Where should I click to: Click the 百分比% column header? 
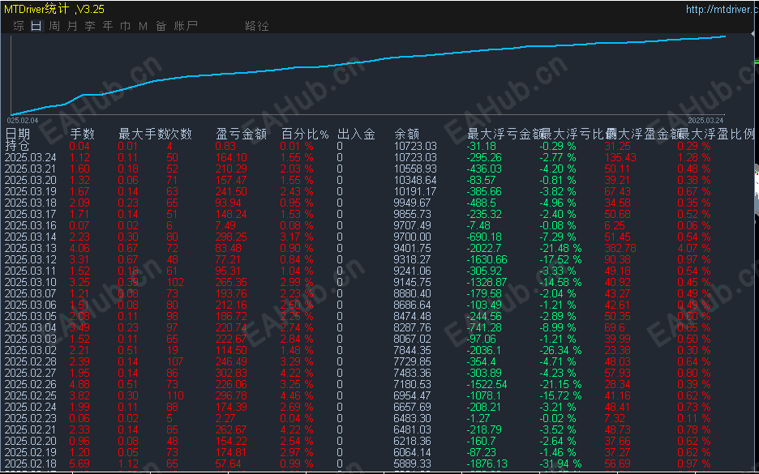pyautogui.click(x=305, y=134)
